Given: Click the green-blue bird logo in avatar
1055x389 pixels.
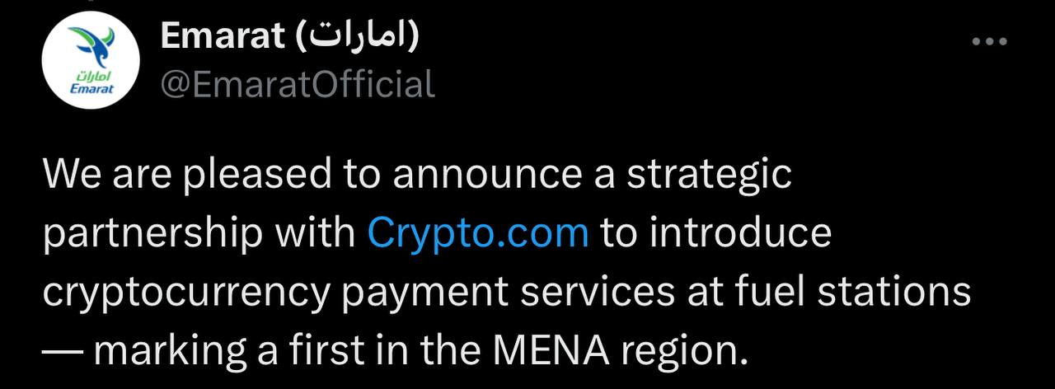Looking at the screenshot, I should (91, 46).
